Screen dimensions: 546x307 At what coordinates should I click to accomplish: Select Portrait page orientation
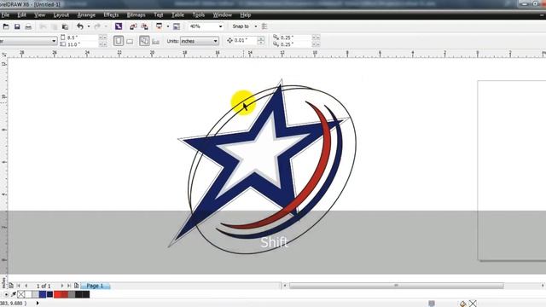119,41
